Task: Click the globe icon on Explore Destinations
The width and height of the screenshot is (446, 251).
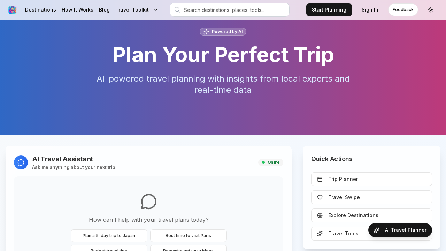Action: pos(320,215)
